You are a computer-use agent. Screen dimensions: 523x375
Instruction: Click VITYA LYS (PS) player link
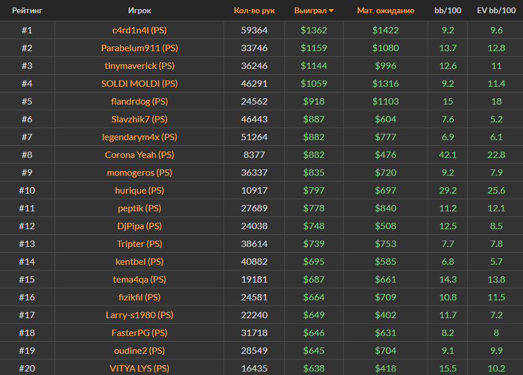(x=139, y=368)
